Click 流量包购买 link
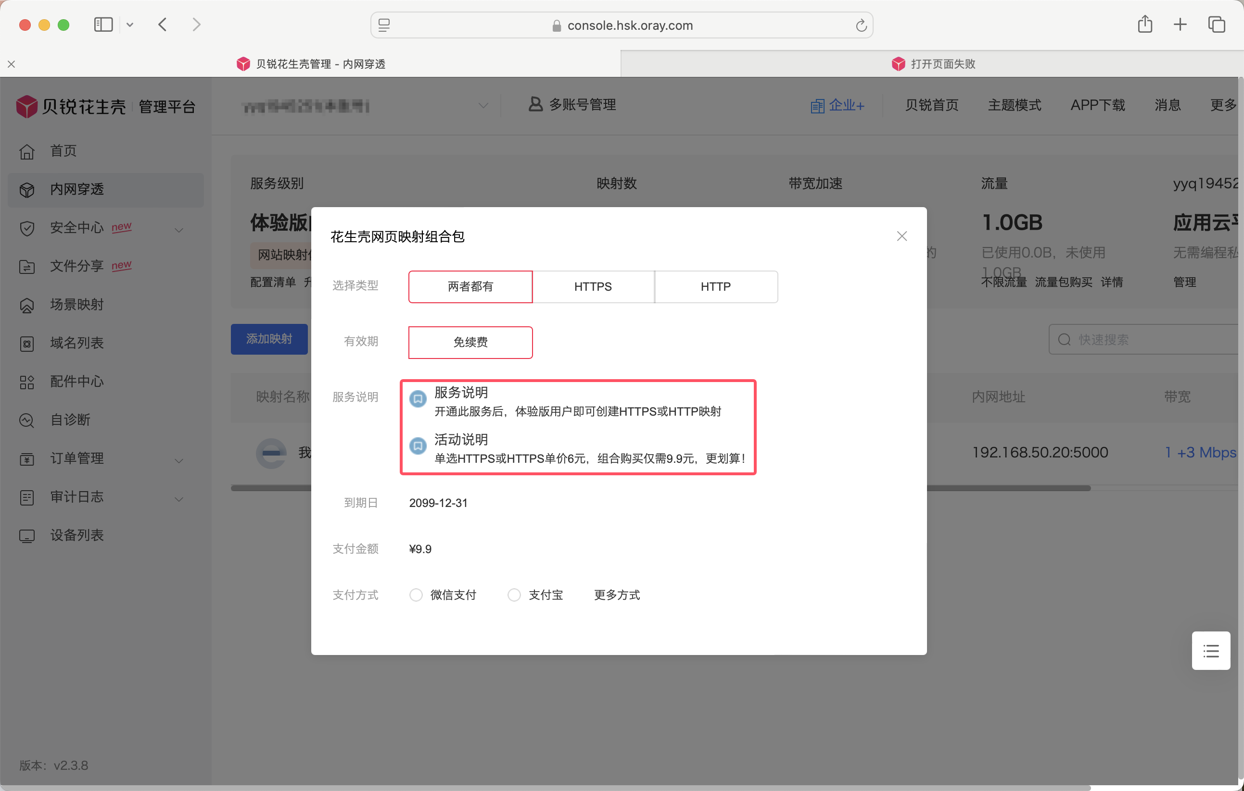Viewport: 1244px width, 791px height. click(1063, 282)
